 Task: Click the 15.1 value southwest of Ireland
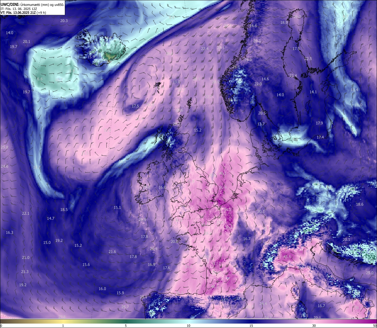point(117,208)
